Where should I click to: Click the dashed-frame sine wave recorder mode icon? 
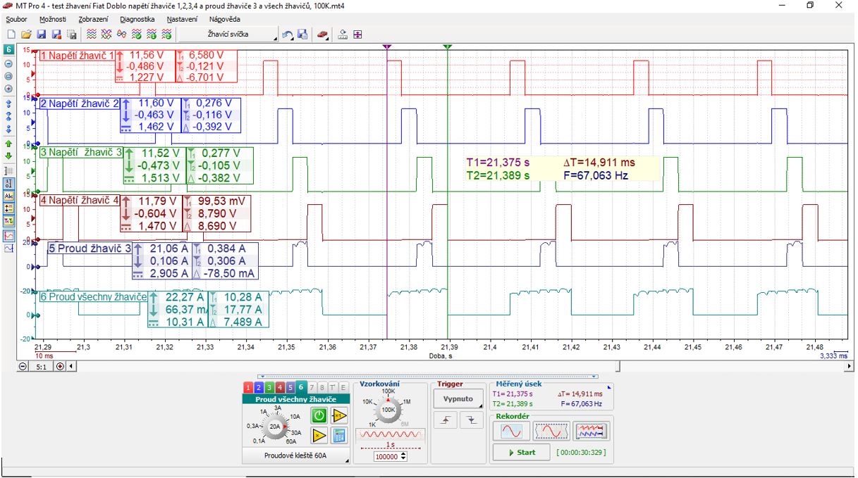point(551,431)
